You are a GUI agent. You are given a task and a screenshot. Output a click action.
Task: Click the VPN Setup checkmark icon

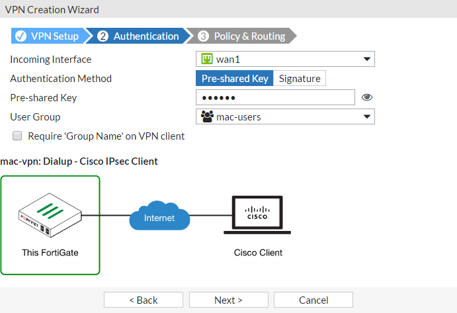click(21, 36)
